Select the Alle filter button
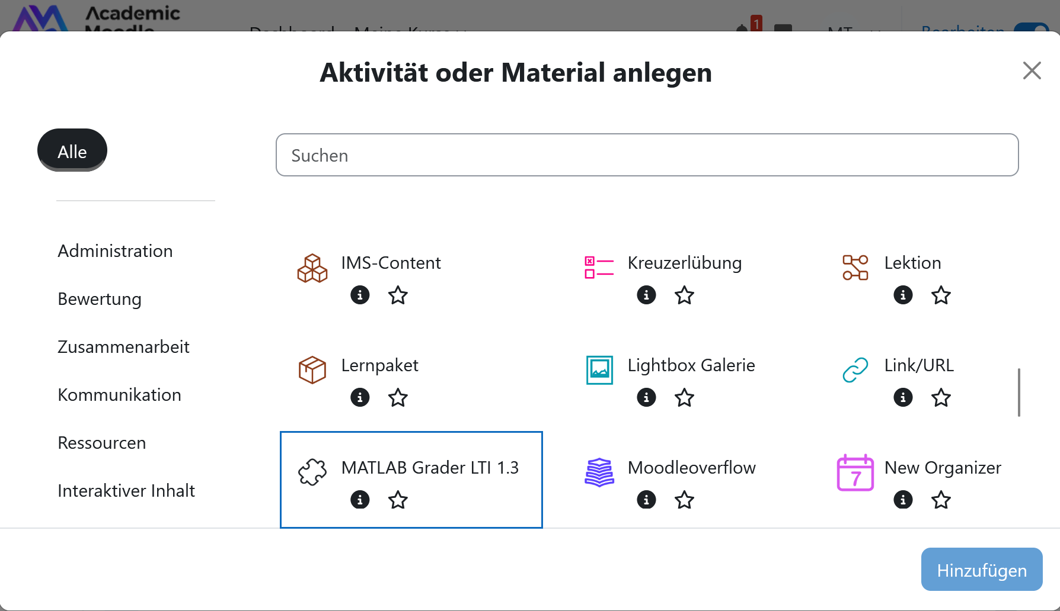This screenshot has width=1060, height=611. 72,151
